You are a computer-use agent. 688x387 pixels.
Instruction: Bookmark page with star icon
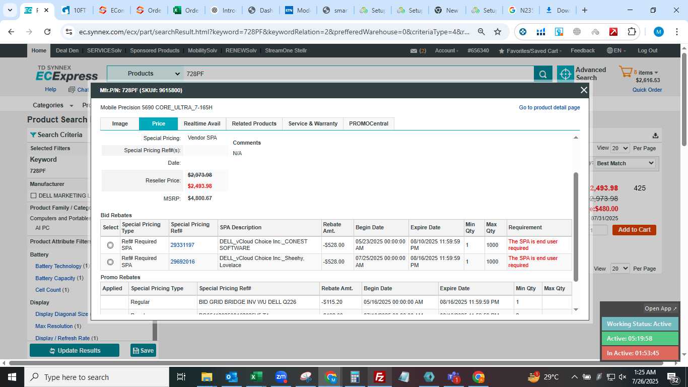click(x=498, y=32)
